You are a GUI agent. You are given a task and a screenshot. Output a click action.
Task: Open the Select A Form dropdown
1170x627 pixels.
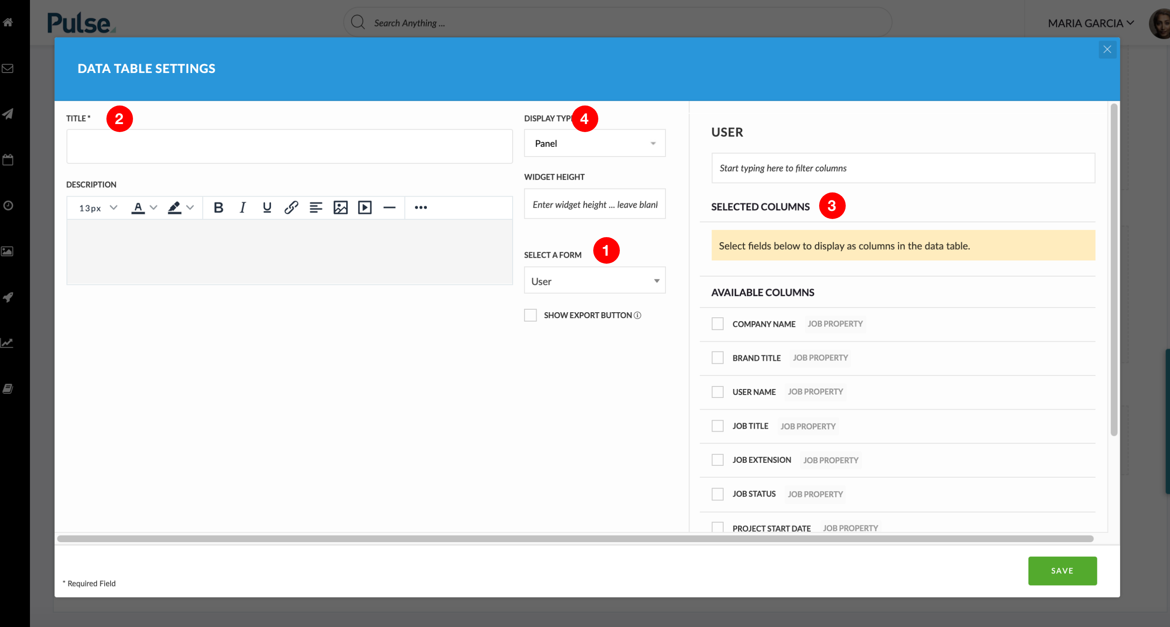594,280
